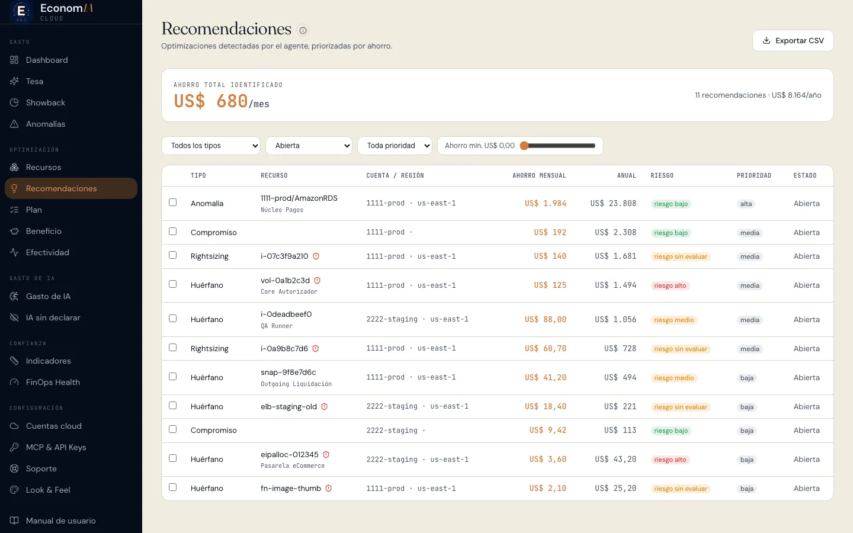Click the Cuentas cloud icon
853x533 pixels.
coord(14,426)
